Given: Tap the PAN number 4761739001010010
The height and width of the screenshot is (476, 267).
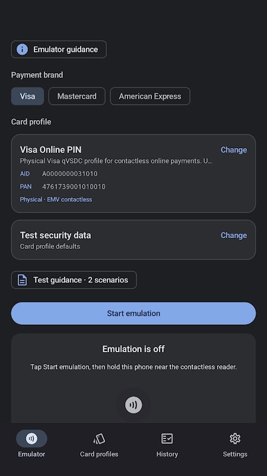Looking at the screenshot, I should point(74,186).
